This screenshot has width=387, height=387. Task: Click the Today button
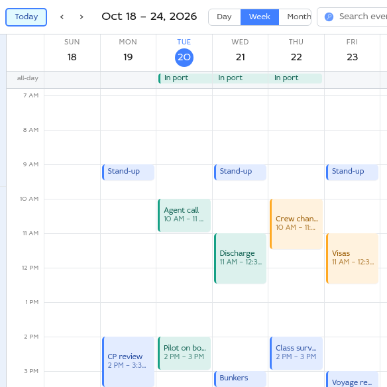tap(26, 17)
